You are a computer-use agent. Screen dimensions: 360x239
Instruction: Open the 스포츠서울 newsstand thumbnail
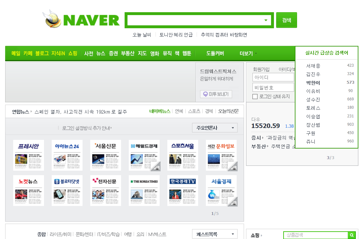click(182, 155)
